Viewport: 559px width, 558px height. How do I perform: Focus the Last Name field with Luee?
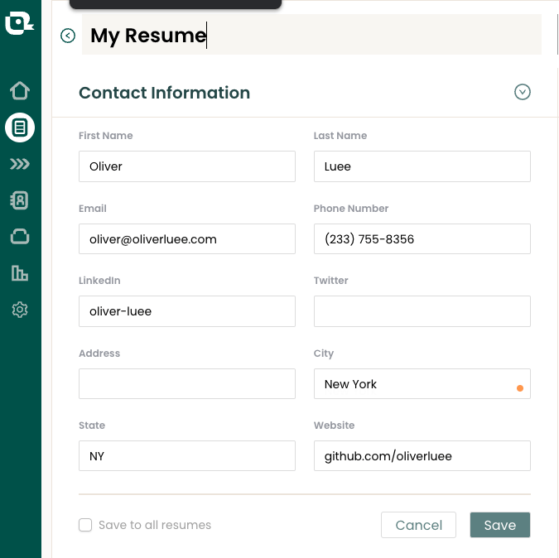[422, 166]
